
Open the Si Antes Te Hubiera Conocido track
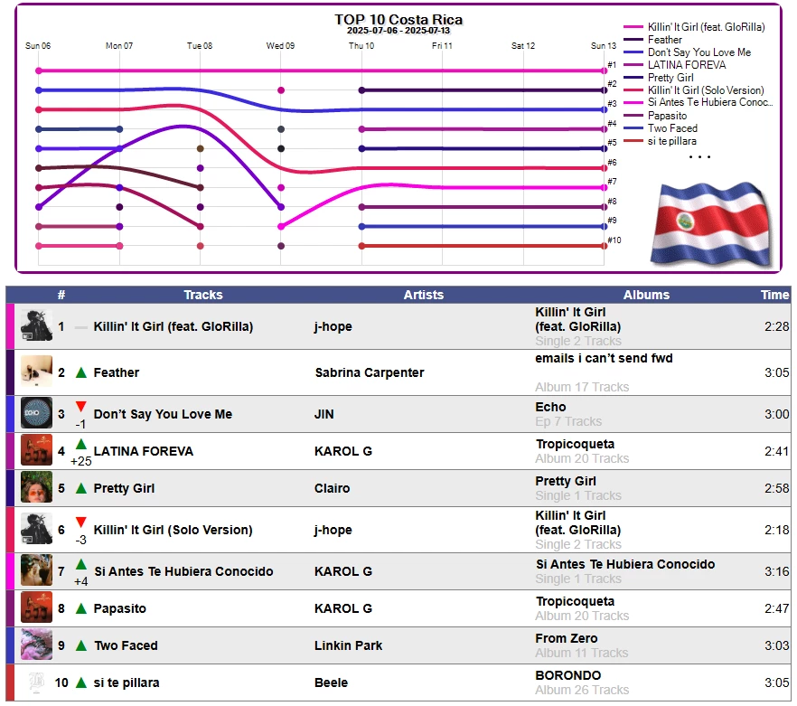183,571
